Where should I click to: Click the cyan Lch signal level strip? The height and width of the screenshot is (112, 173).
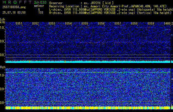tap(88, 62)
